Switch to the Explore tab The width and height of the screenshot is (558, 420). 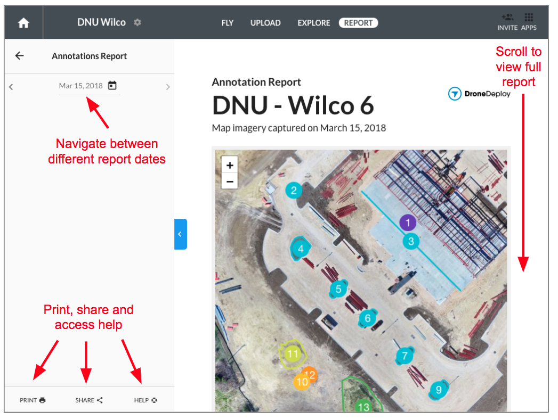(x=314, y=23)
